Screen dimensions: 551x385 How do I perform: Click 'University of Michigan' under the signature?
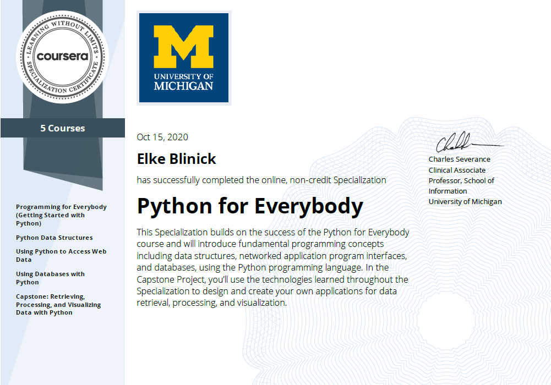(x=465, y=202)
